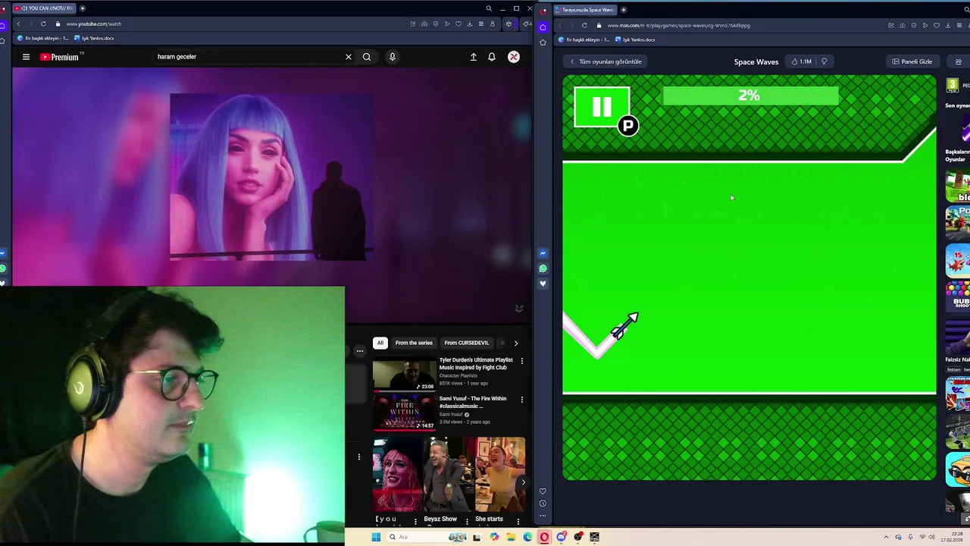The height and width of the screenshot is (546, 970).
Task: Click 'Paneli Gizle' to hide panel
Action: tap(912, 61)
